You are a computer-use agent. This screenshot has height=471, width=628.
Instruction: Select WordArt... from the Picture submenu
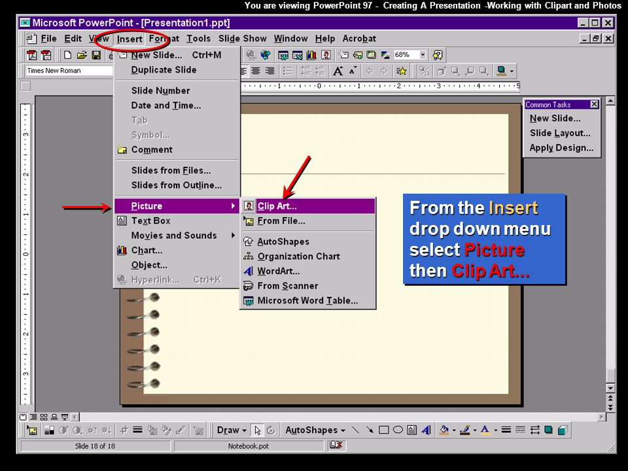pyautogui.click(x=307, y=271)
